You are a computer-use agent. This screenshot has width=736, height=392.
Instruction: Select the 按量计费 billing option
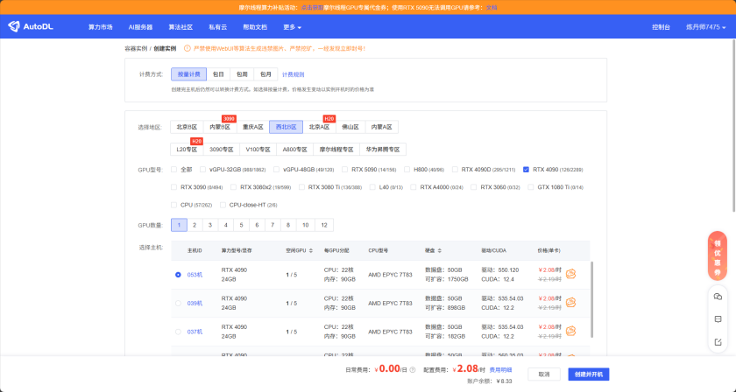pos(188,74)
